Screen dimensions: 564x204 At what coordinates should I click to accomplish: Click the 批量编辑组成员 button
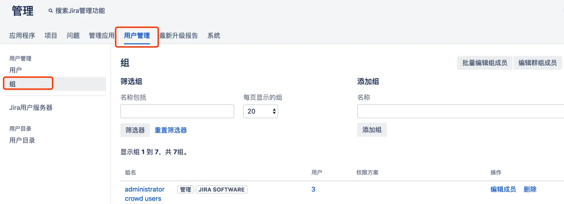pyautogui.click(x=485, y=63)
